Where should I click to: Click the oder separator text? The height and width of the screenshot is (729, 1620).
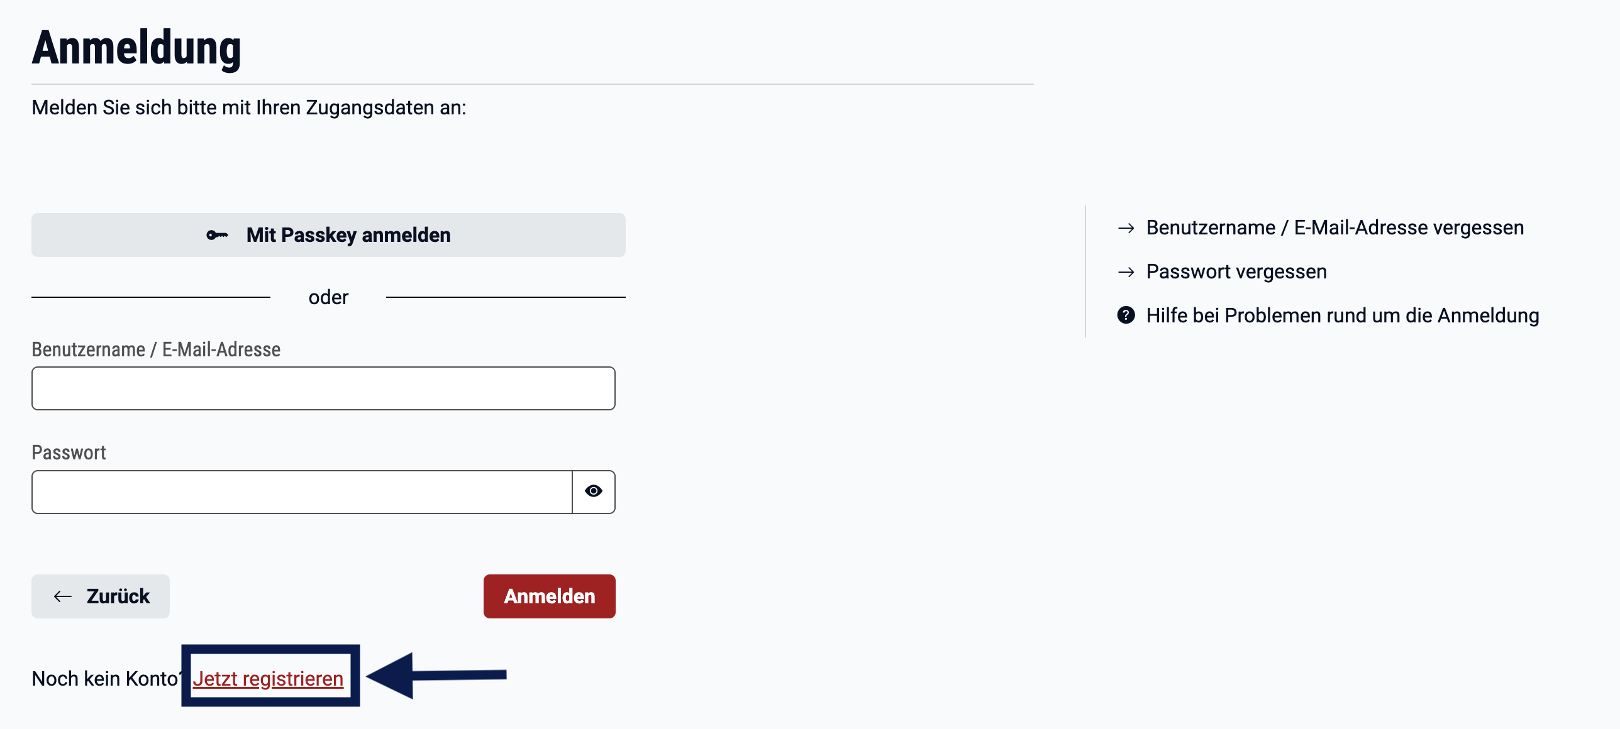328,297
